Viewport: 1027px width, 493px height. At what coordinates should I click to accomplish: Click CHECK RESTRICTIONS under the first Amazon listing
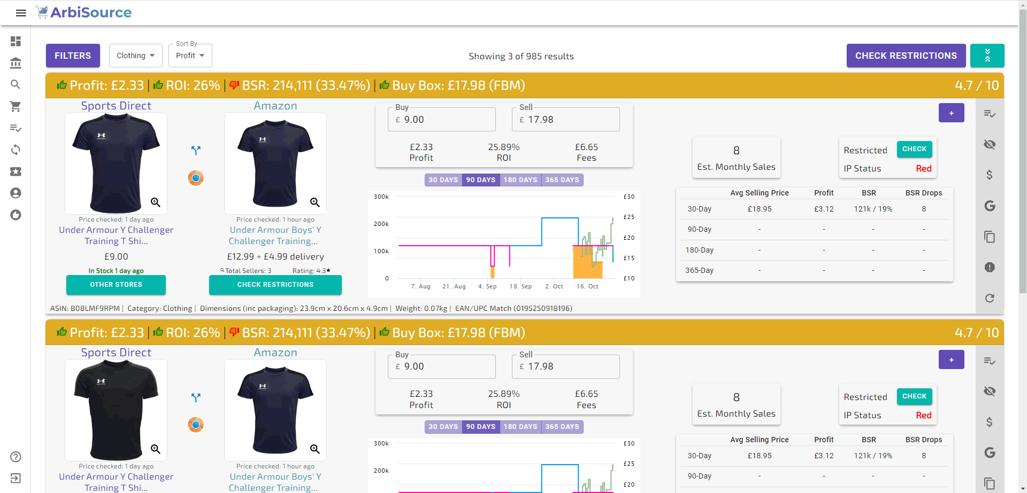[275, 285]
